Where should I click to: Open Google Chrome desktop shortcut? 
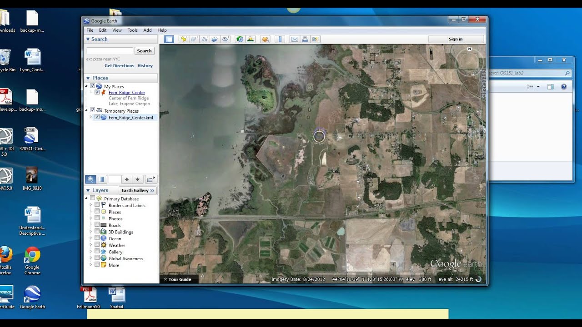tap(32, 261)
